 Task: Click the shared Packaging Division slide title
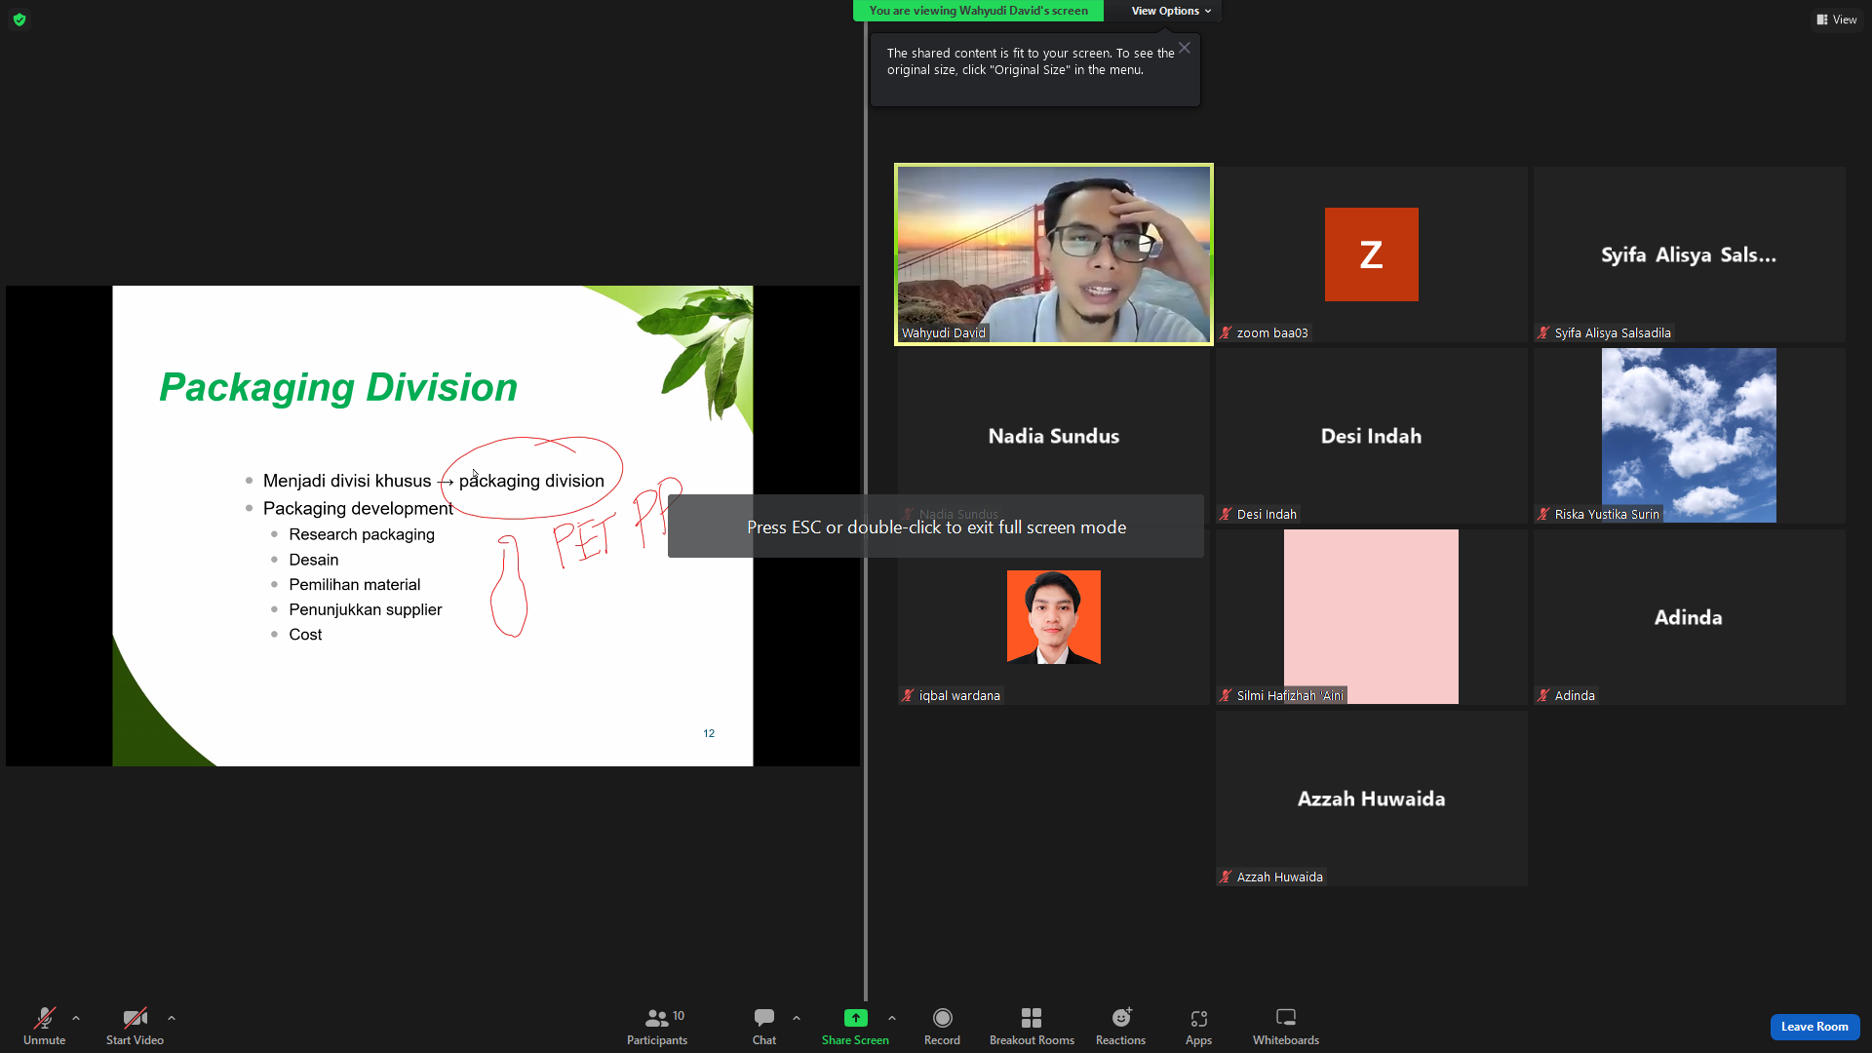338,387
